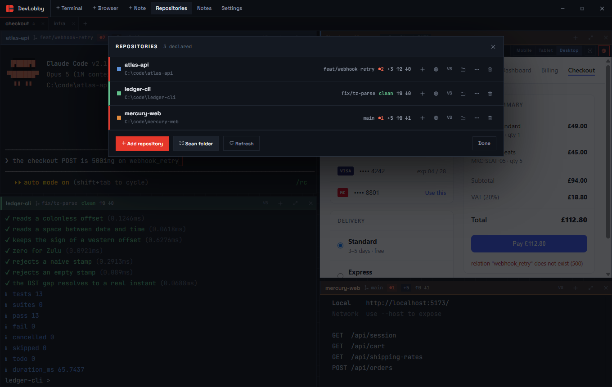Click the orange color square beside mercury-web
The height and width of the screenshot is (387, 612).
(119, 118)
